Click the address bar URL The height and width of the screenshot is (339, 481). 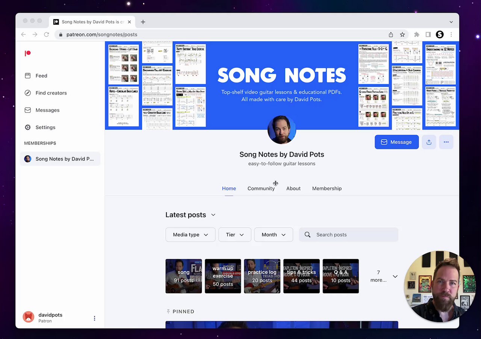coord(102,34)
